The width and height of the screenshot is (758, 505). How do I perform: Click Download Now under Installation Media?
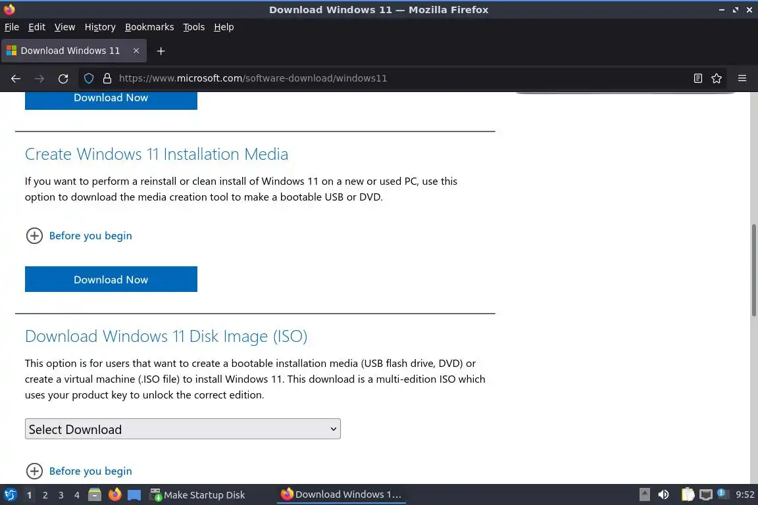pos(111,279)
